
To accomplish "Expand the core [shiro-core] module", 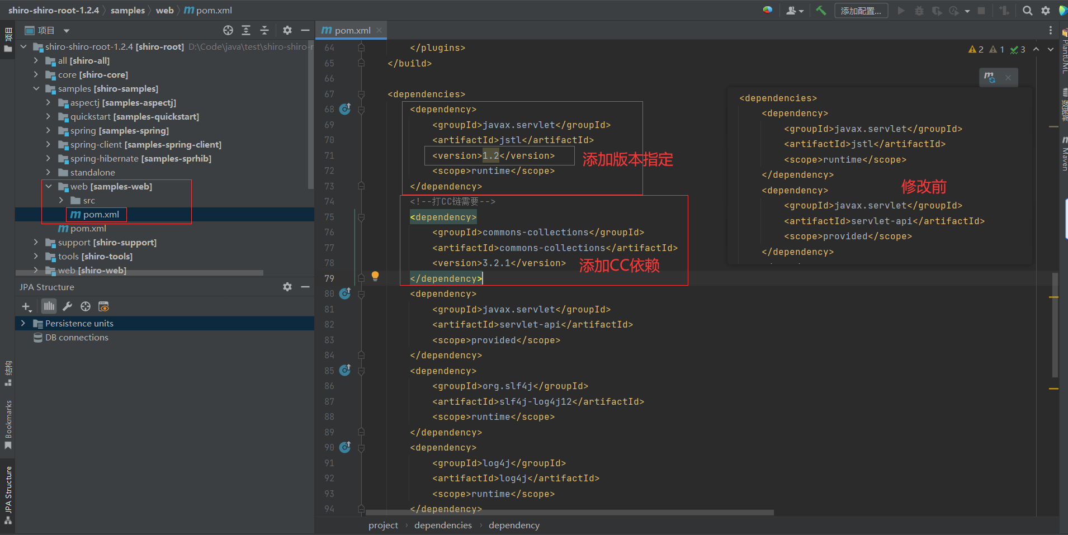I will [x=36, y=74].
